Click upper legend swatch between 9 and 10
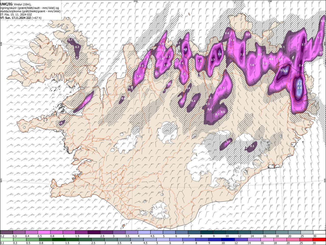Image resolution: width=326 pixels, height=245 pixels. tap(219, 232)
